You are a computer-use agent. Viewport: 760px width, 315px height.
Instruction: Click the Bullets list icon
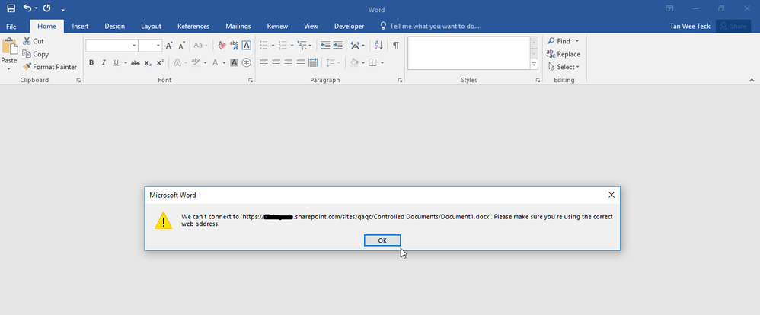(x=263, y=46)
